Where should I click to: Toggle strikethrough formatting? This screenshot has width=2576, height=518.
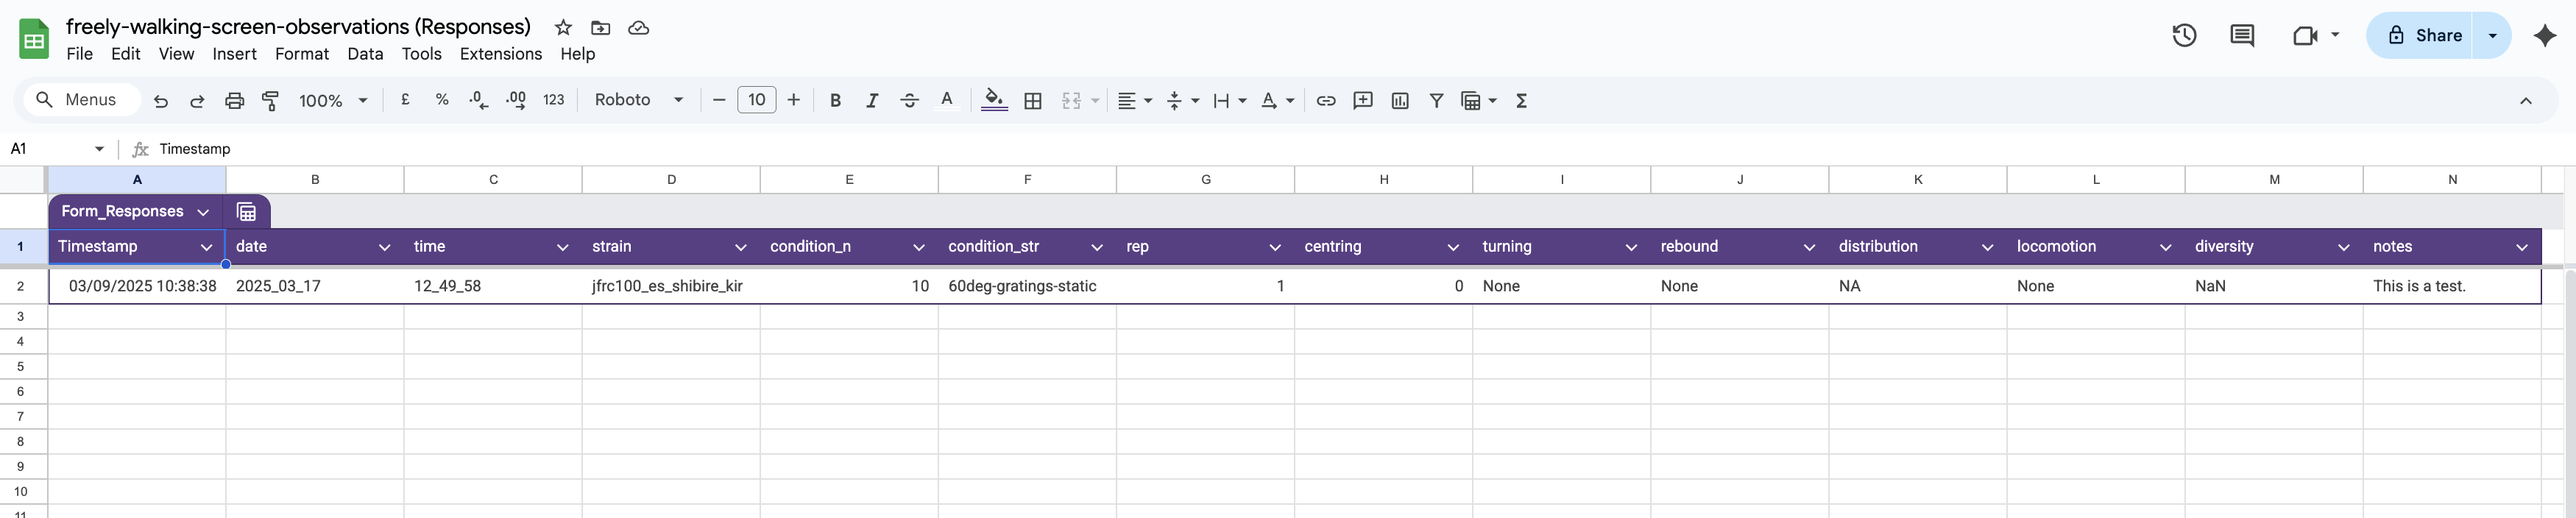[909, 100]
